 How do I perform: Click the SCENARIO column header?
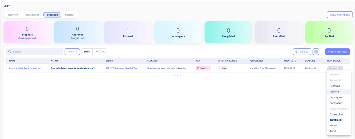click(x=152, y=61)
